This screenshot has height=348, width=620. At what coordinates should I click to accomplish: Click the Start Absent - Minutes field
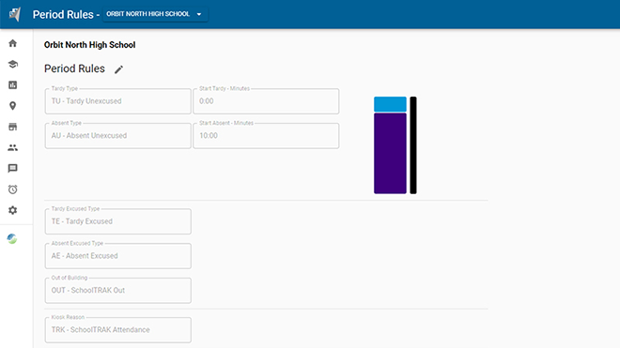coord(266,135)
